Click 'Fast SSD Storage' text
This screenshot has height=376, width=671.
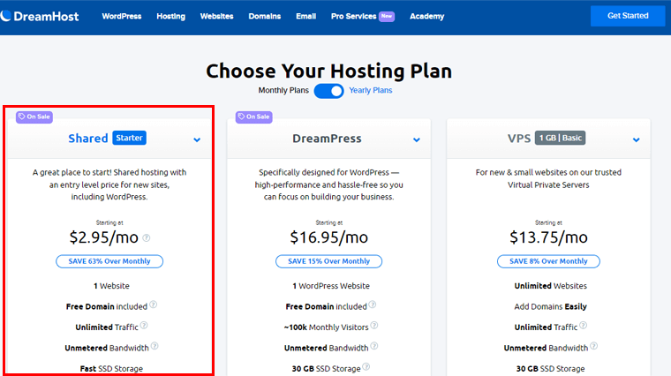click(x=111, y=368)
